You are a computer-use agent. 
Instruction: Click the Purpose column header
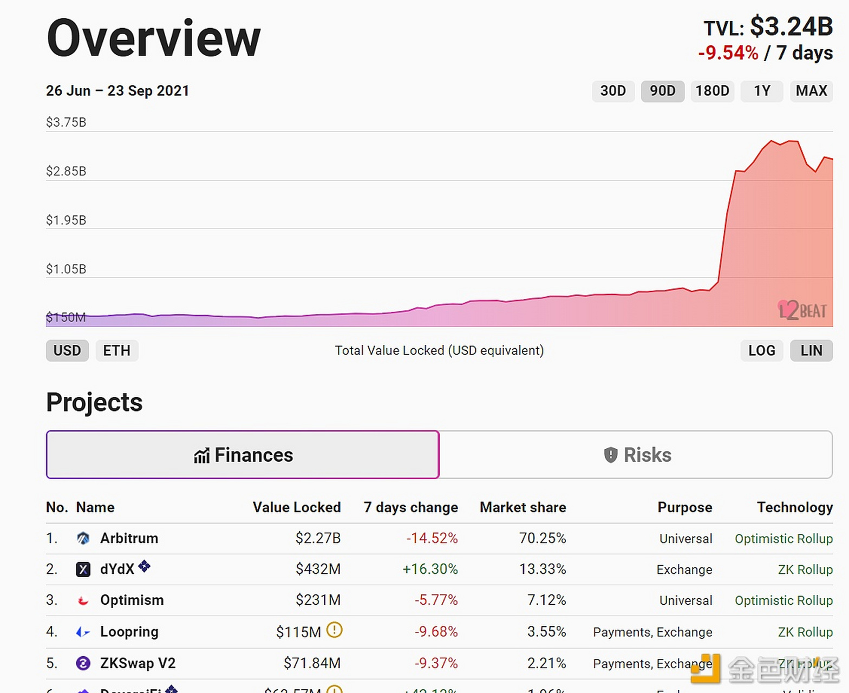tap(685, 507)
